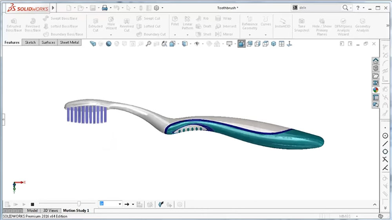
Task: Choose the Draft feature tool
Action: (x=203, y=26)
